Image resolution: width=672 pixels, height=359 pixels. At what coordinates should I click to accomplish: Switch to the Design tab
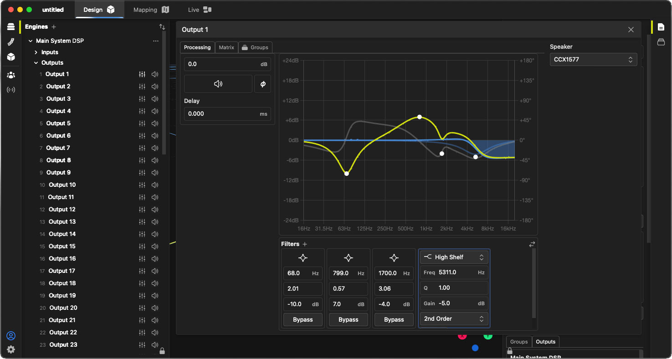tap(99, 10)
